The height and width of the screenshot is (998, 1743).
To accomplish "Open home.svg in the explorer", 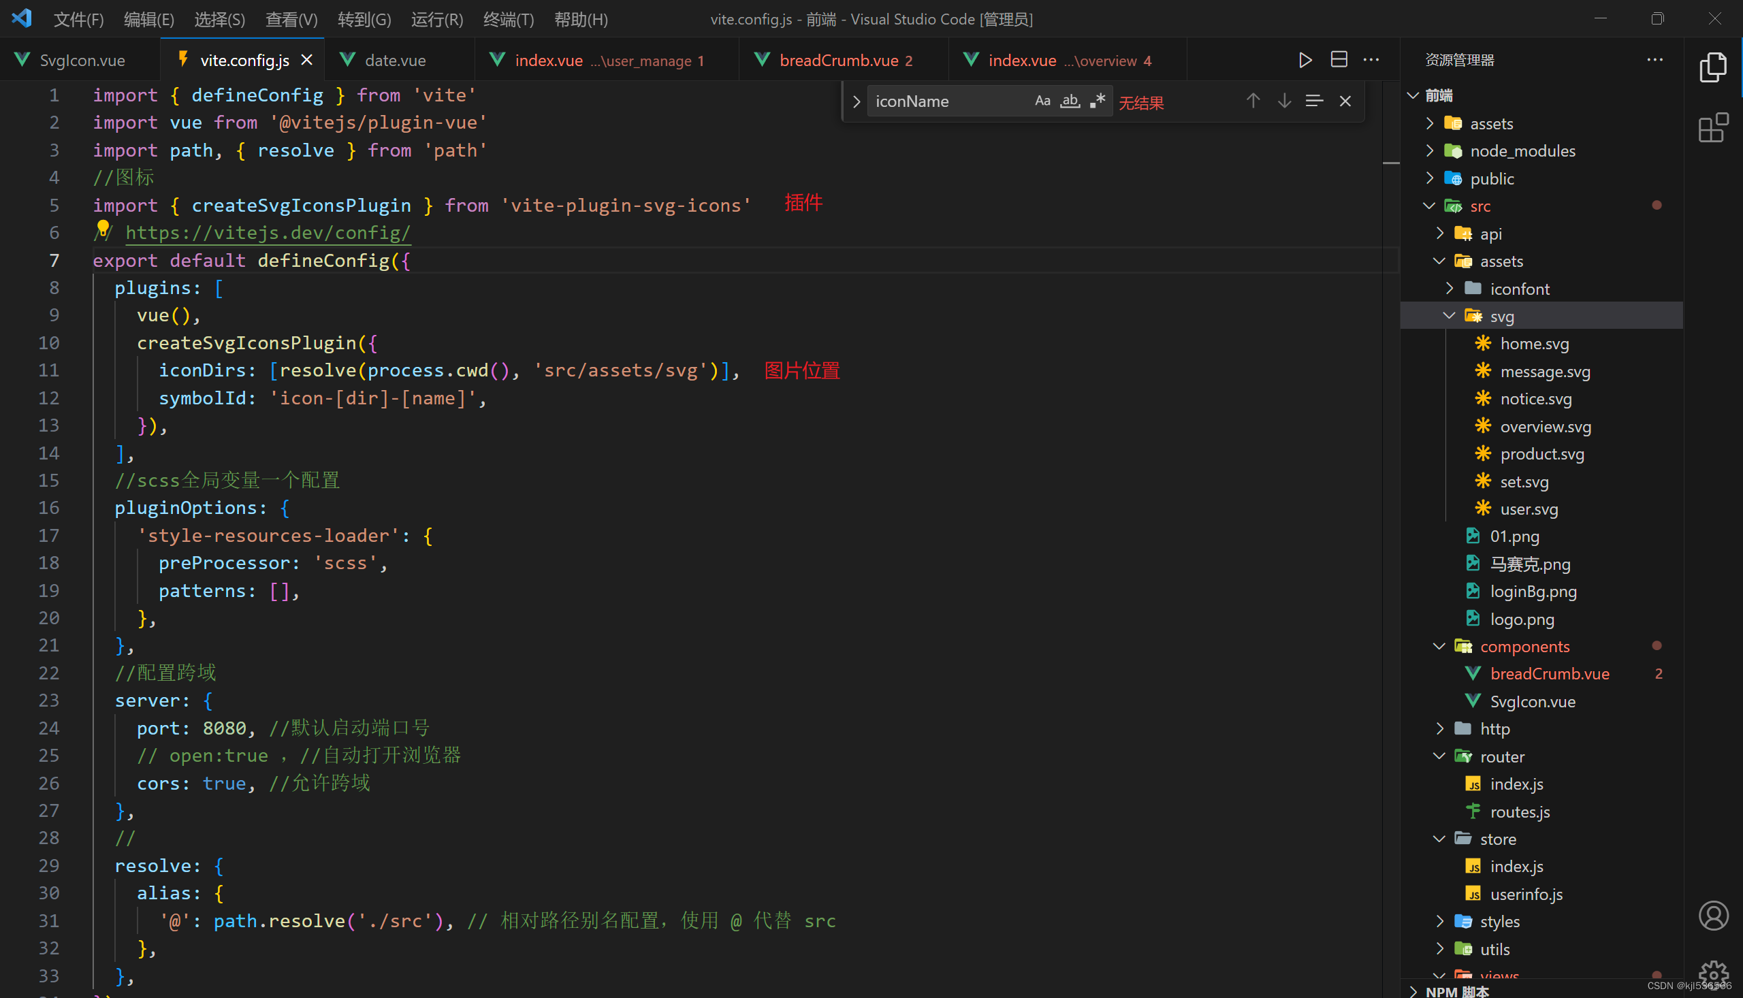I will (1541, 343).
